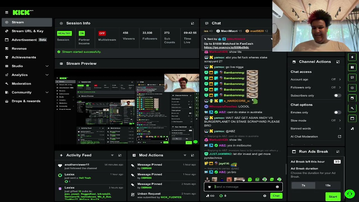The image size is (359, 202).
Task: Open the Stream page in the sidebar
Action: [x=27, y=22]
